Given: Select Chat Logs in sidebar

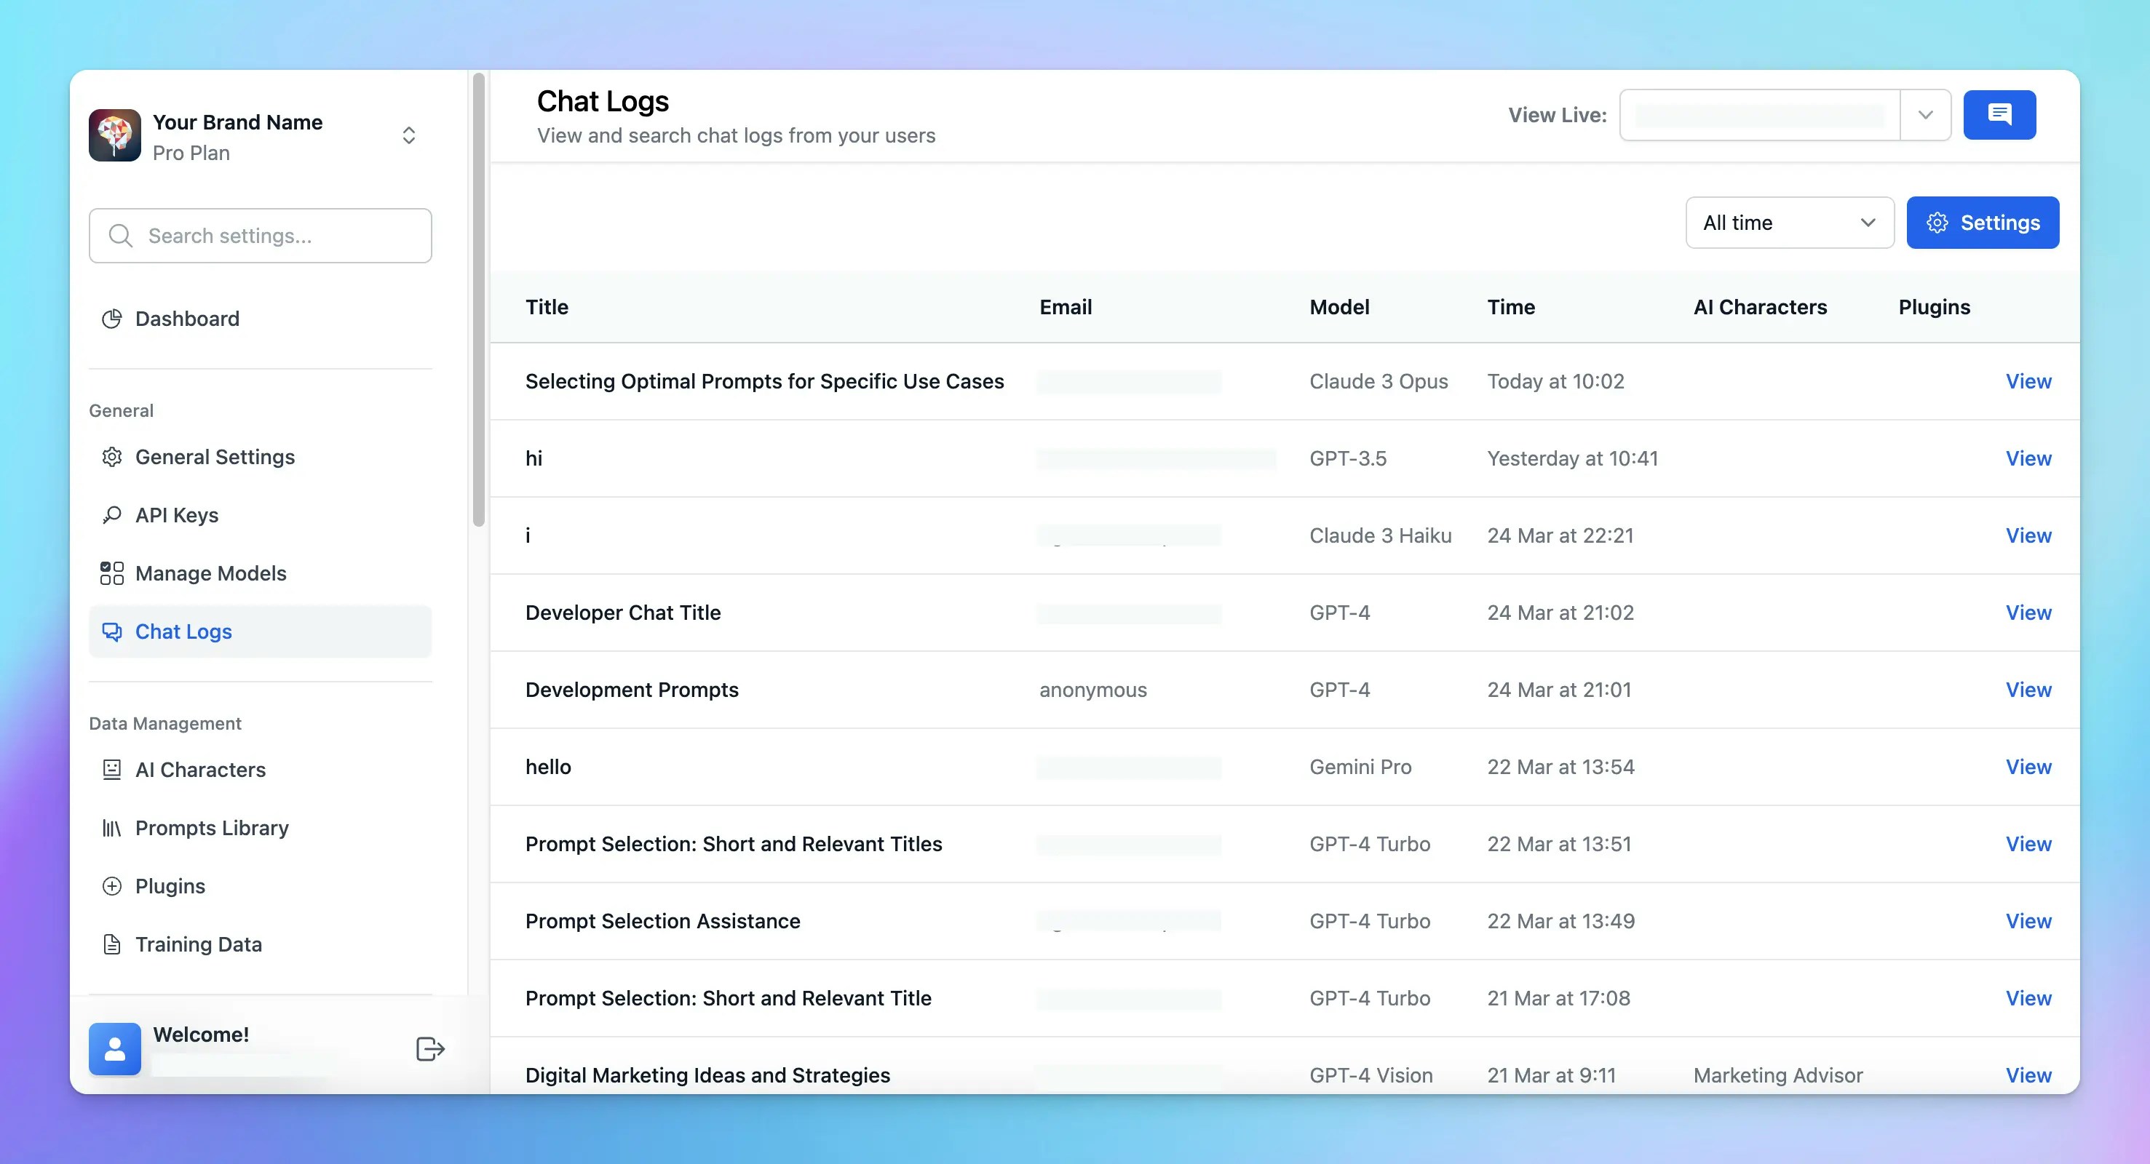Looking at the screenshot, I should (x=261, y=631).
